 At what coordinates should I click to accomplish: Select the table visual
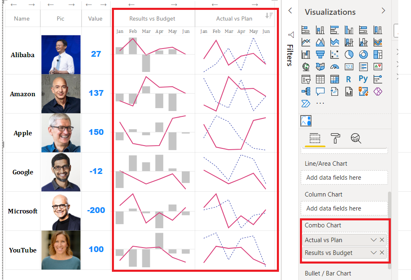click(320, 79)
